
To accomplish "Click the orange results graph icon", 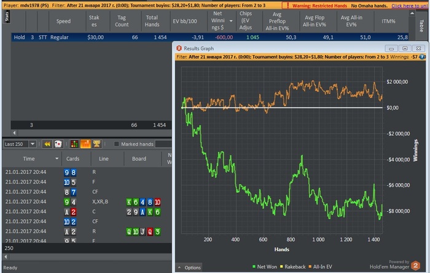I will [x=85, y=144].
